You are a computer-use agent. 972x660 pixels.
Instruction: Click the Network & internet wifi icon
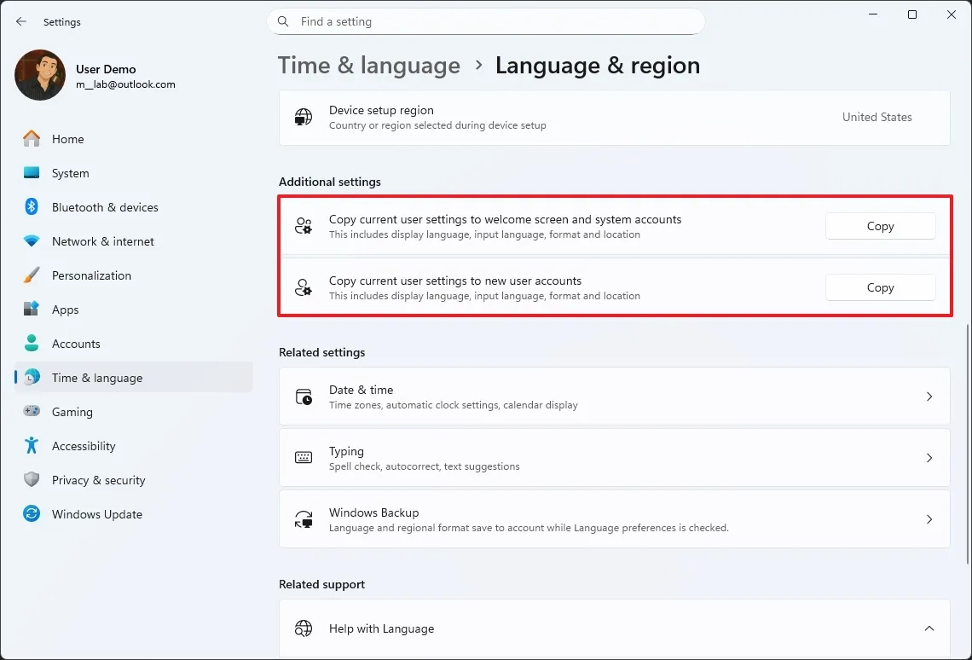tap(32, 241)
